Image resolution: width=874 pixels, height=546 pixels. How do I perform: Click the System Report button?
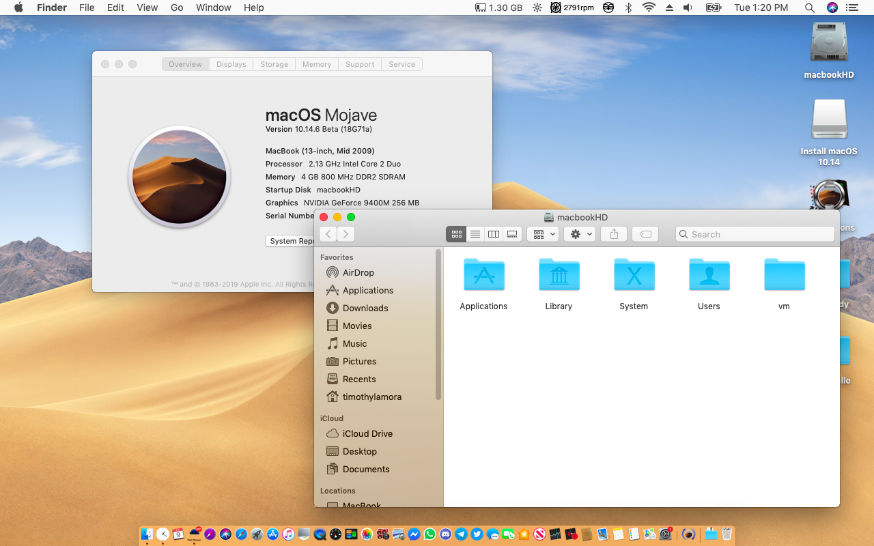pos(291,241)
